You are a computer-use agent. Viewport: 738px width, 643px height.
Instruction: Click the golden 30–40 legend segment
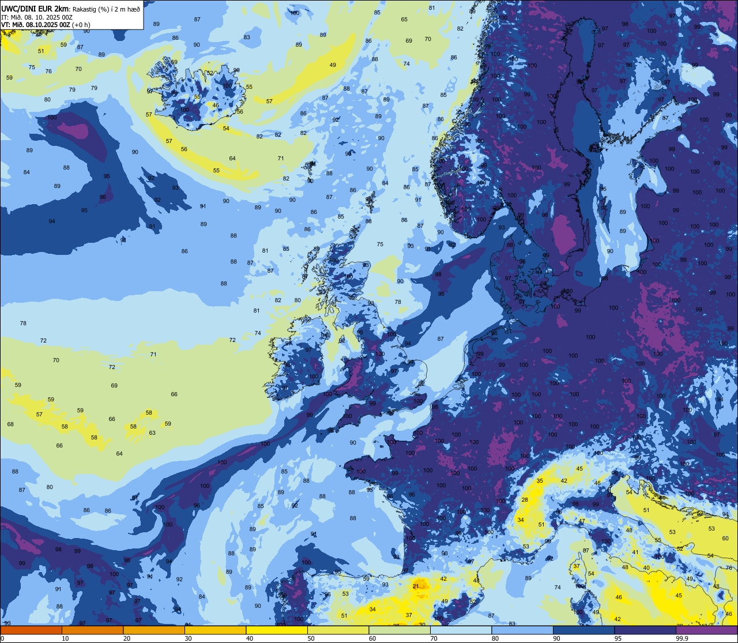[x=215, y=630]
